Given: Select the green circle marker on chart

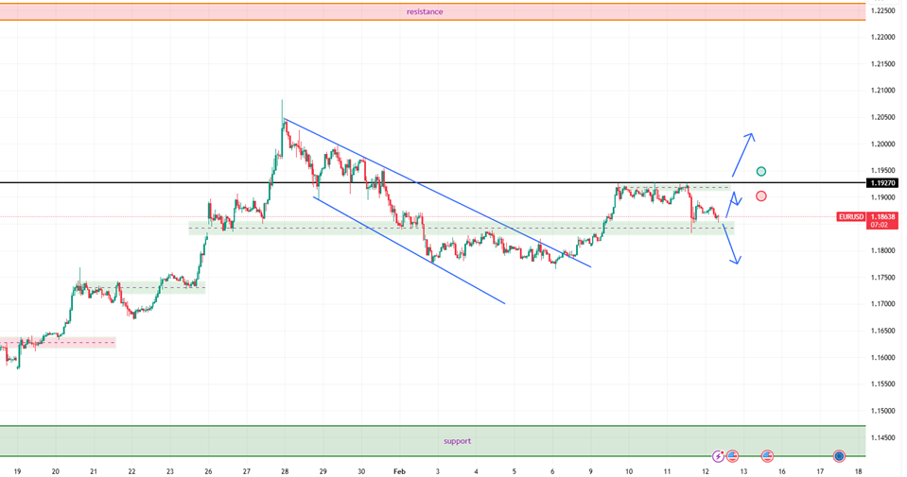Looking at the screenshot, I should (x=761, y=171).
